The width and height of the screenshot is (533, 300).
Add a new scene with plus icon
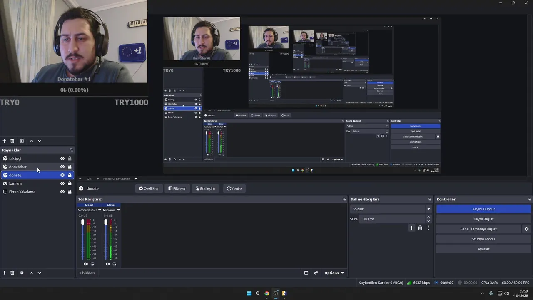click(4, 141)
